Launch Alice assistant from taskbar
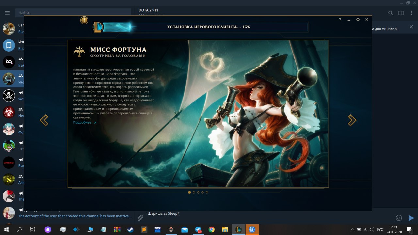 click(48, 229)
